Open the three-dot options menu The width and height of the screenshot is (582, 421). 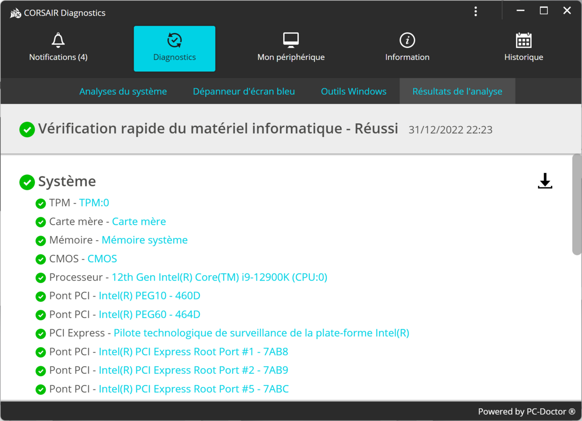tap(476, 11)
